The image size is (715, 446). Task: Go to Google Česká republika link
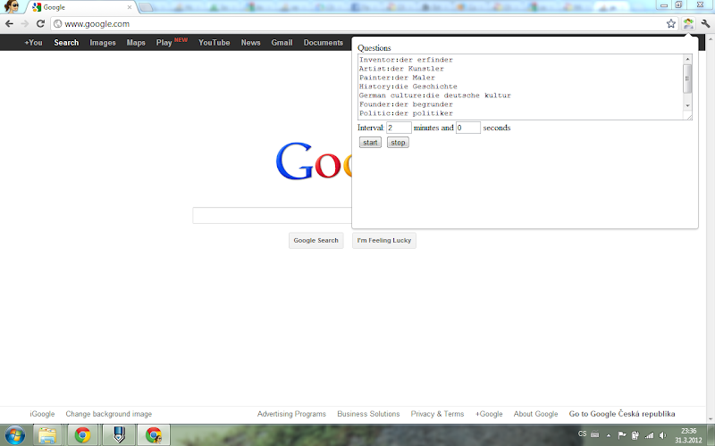point(622,414)
